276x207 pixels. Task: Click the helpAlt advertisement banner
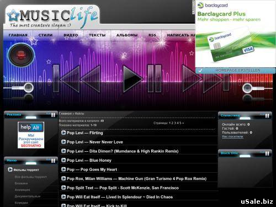tap(31, 135)
